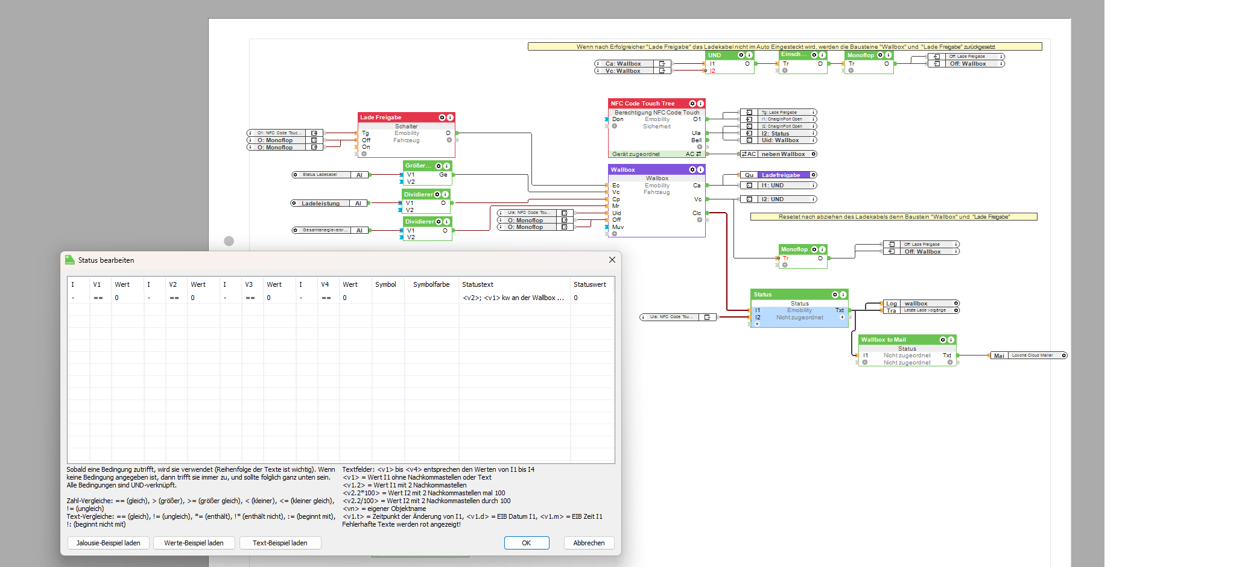Click gear icon on Ladeleistung input
1245x567 pixels.
(x=294, y=204)
